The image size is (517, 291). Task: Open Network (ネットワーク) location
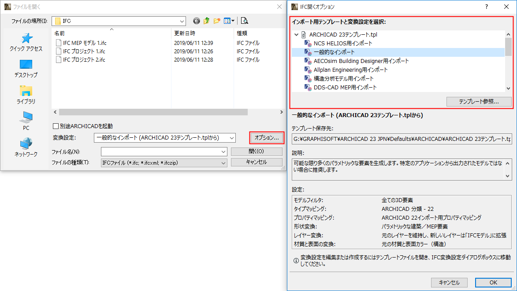pos(26,147)
